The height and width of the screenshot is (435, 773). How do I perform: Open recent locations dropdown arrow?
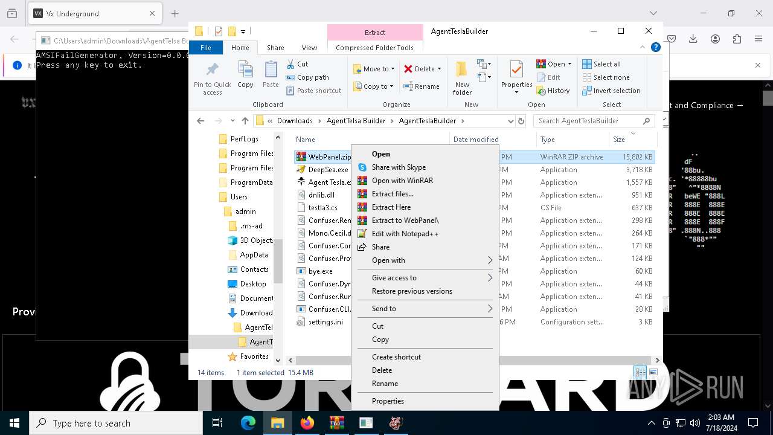point(233,121)
